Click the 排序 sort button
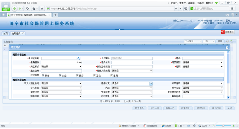 point(220,41)
